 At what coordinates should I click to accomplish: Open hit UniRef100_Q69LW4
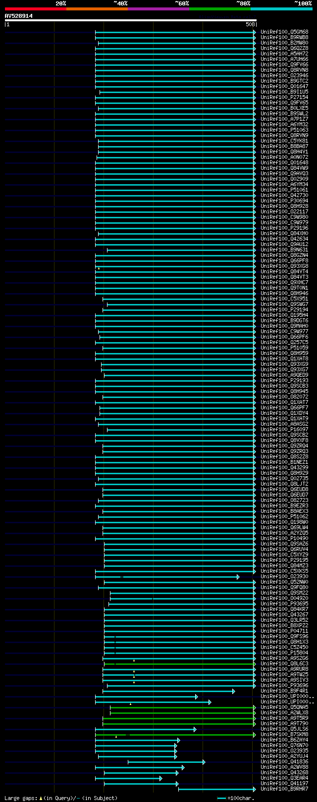click(284, 528)
